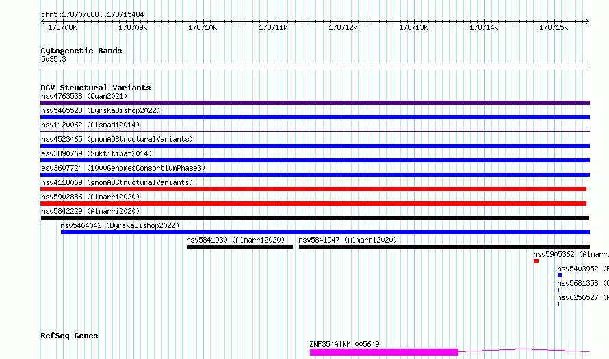
Task: Click the RefSeq Genes track title
Action: (x=69, y=336)
